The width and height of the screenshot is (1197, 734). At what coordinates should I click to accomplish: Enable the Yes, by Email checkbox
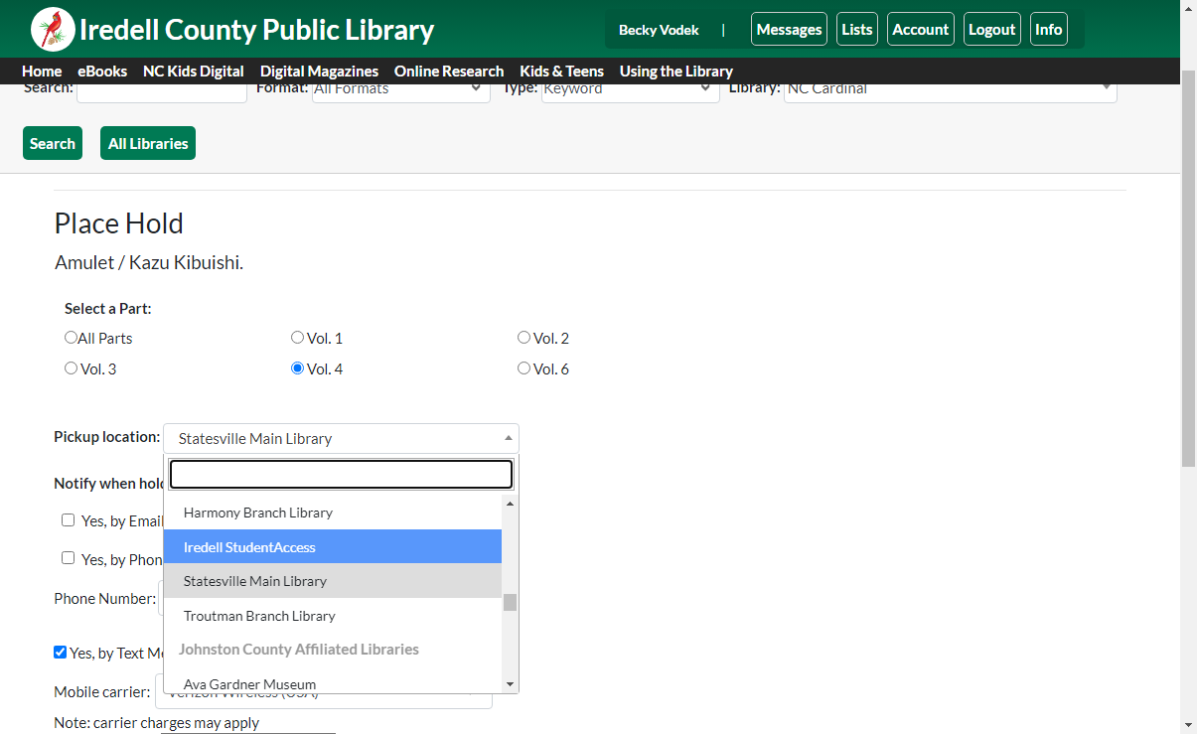click(68, 519)
